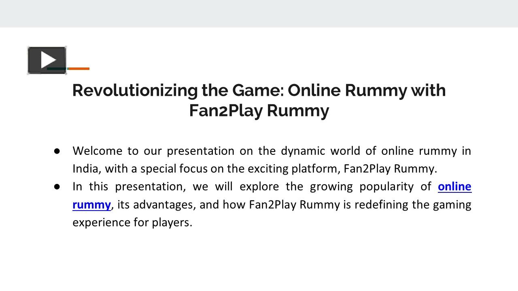This screenshot has height=291, width=518.
Task: Click the first bullet point marker
Action: [x=57, y=151]
